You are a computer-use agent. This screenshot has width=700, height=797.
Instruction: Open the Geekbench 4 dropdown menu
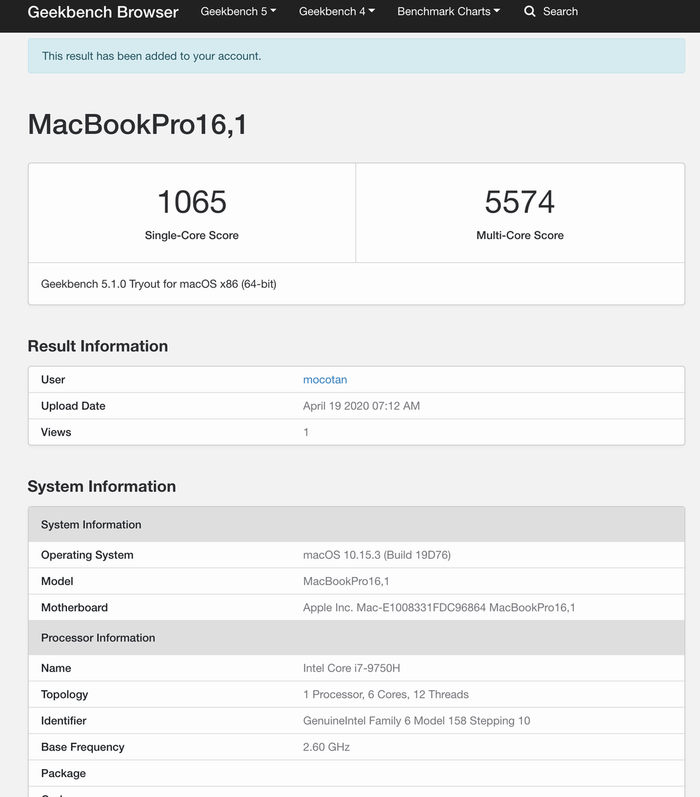337,11
